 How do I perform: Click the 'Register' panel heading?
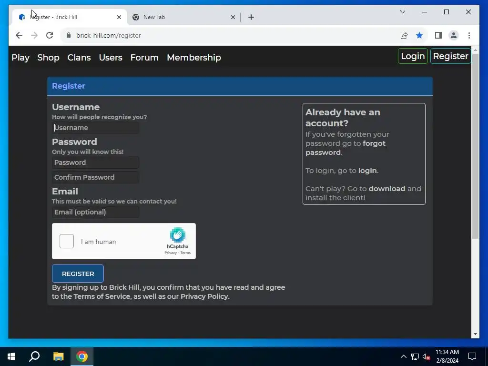coord(69,86)
